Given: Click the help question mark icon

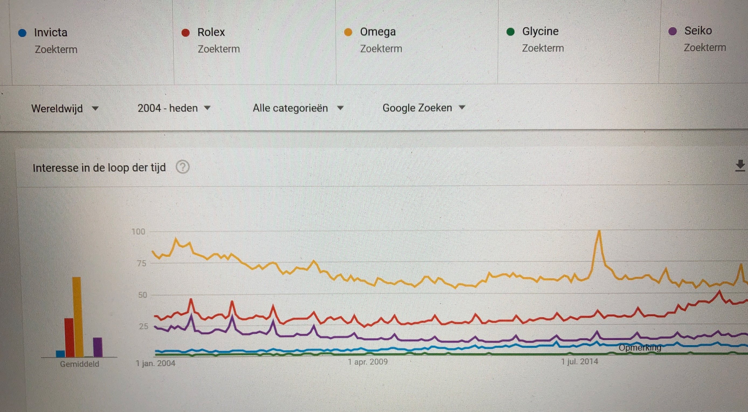Looking at the screenshot, I should coord(183,167).
